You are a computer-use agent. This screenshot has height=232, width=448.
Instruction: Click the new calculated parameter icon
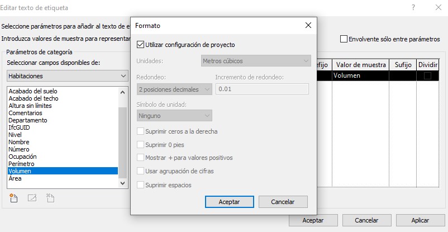[x=14, y=197]
